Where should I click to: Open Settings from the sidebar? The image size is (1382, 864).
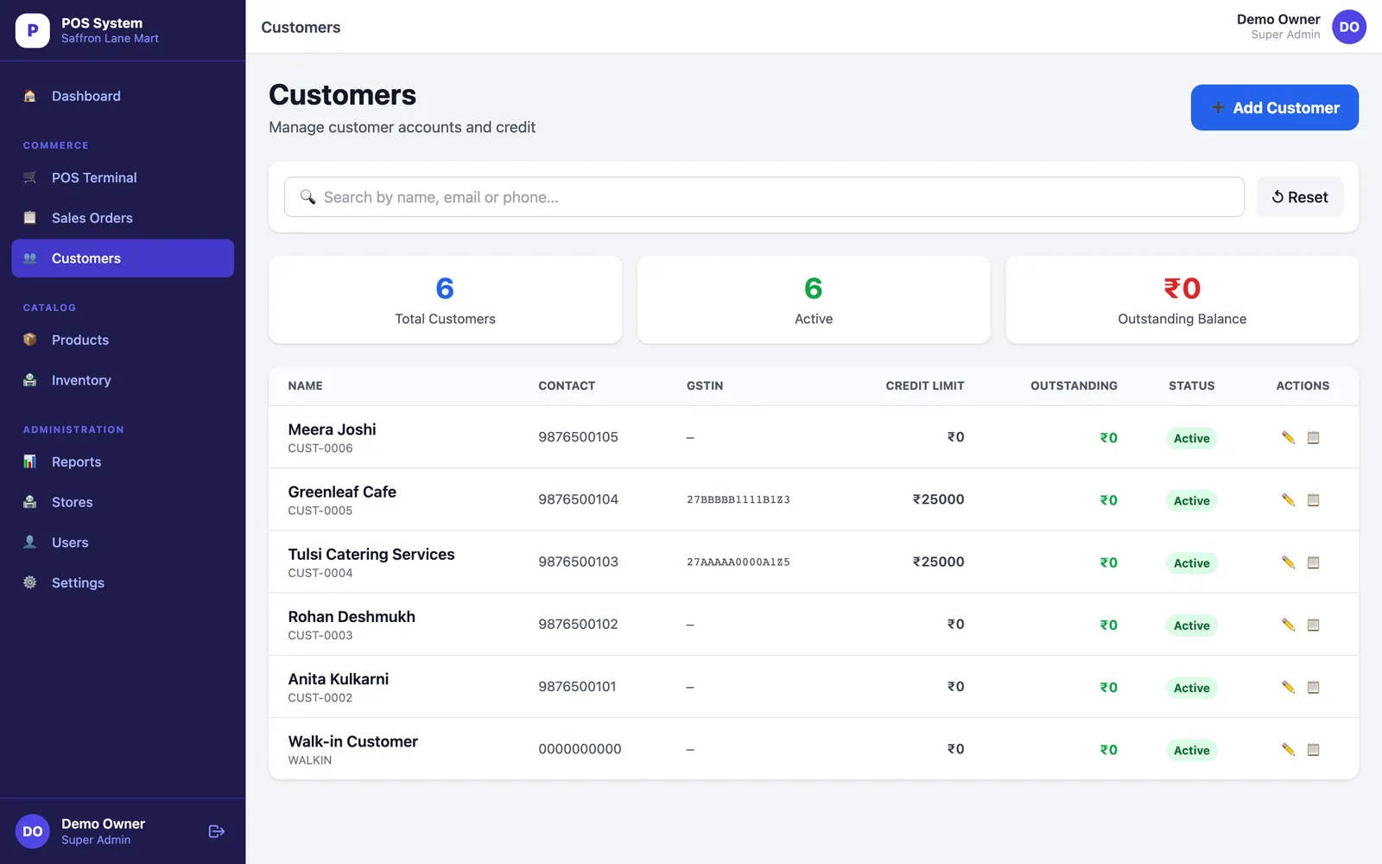tap(123, 582)
